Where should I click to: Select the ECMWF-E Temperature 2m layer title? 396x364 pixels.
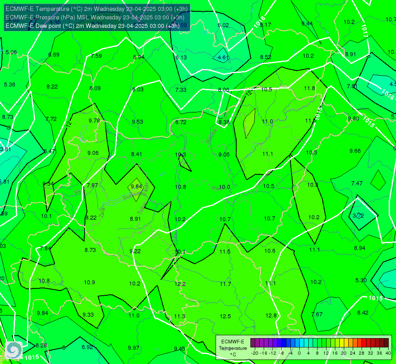coord(97,9)
